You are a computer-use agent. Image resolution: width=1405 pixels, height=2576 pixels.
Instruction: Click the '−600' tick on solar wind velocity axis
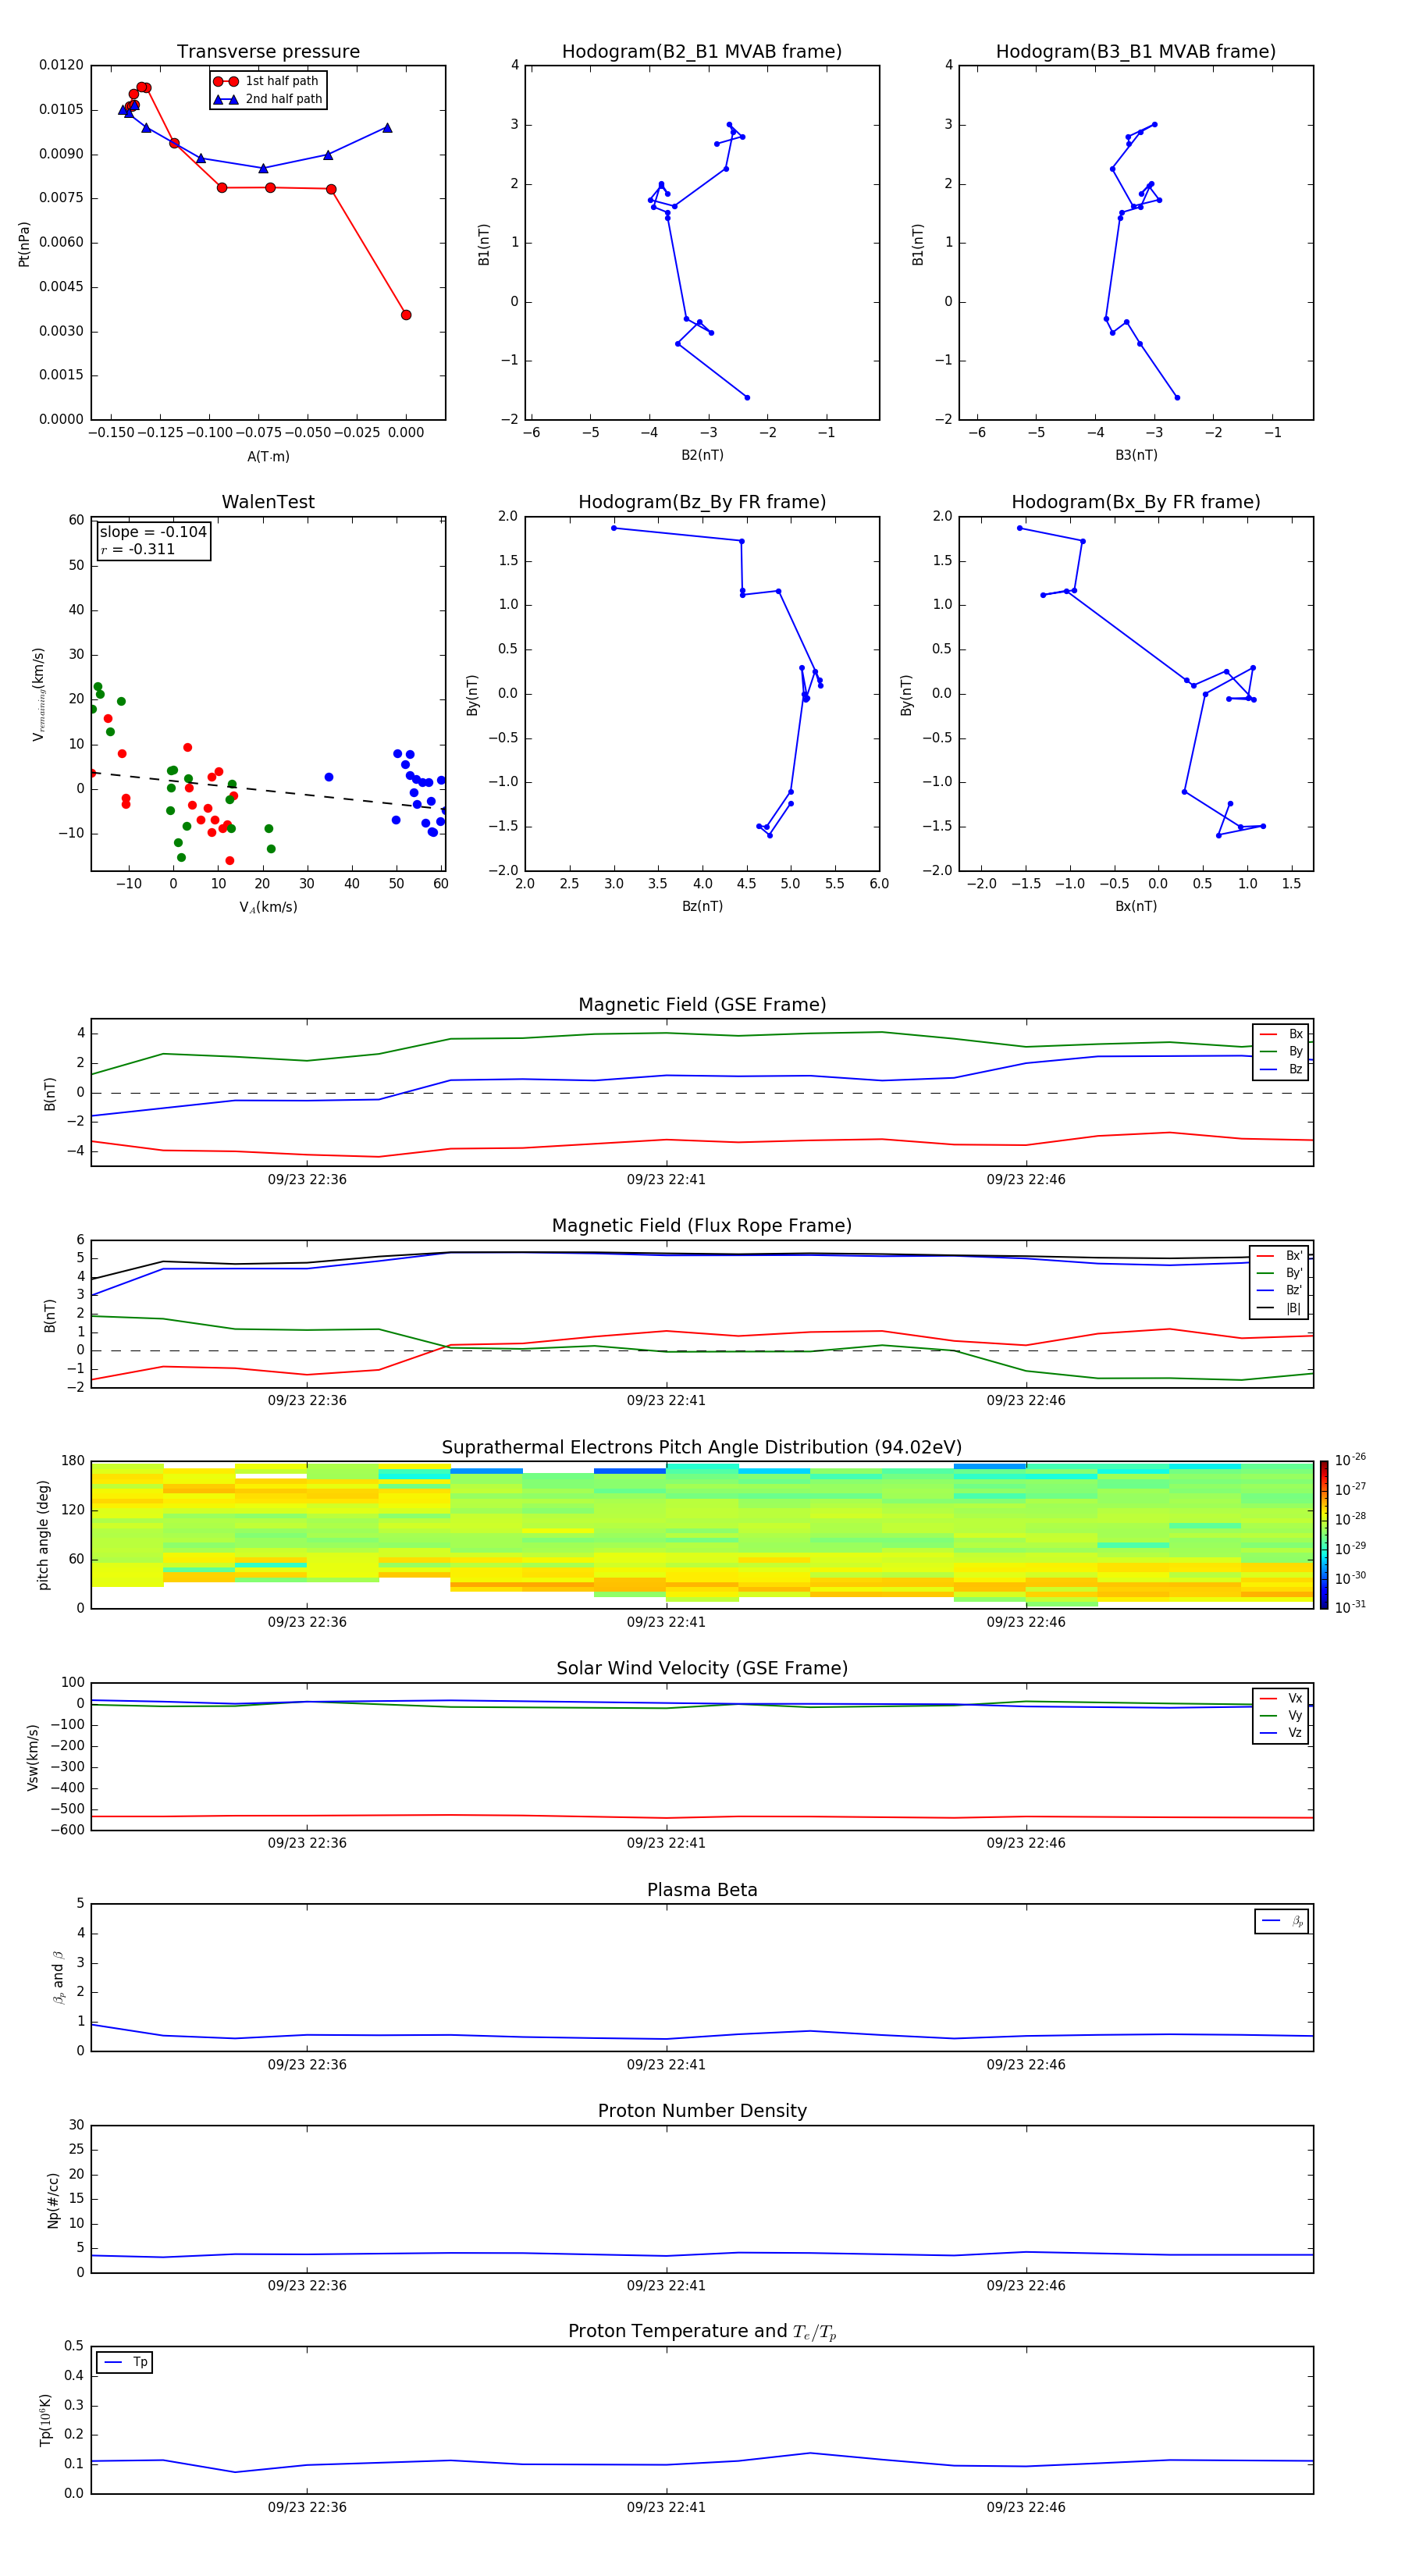[x=66, y=1830]
